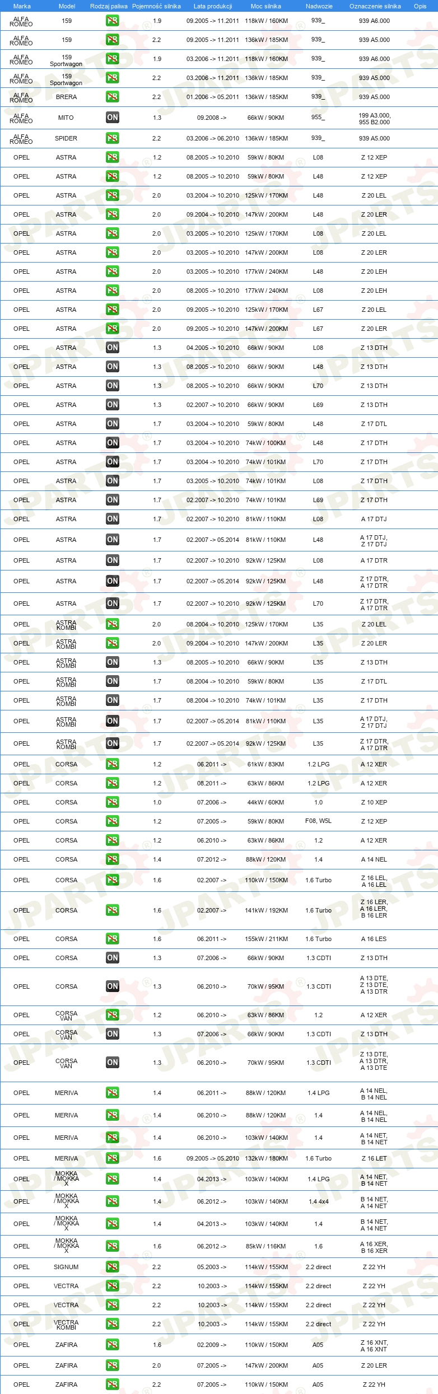Image resolution: width=438 pixels, height=1394 pixels.
Task: Select the engine code '199 A3.000, 955 B2.000'
Action: 375,118
